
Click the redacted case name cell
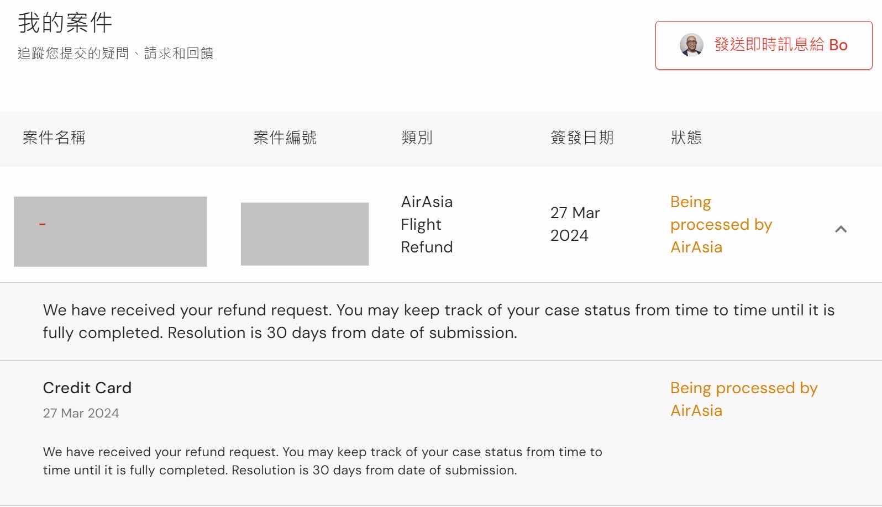tap(111, 231)
